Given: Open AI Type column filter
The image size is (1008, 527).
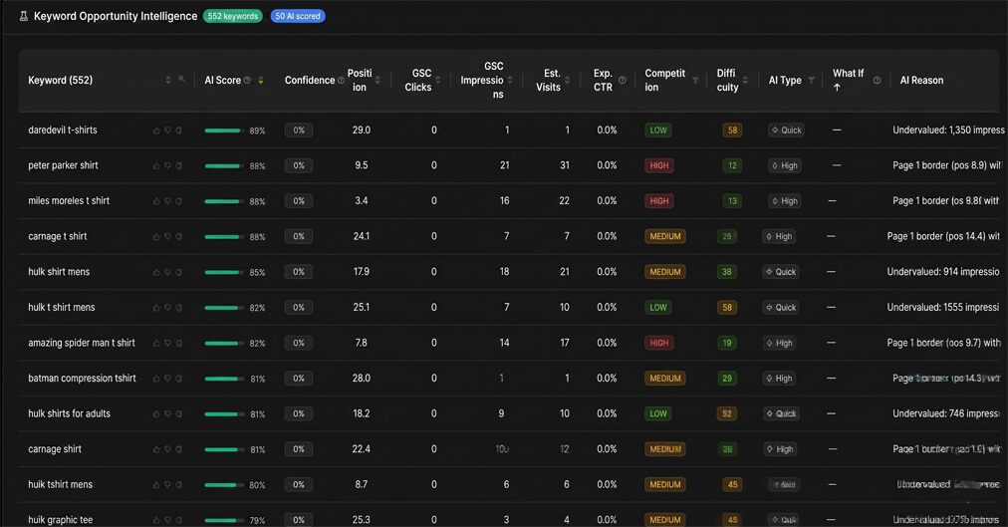Looking at the screenshot, I should click(x=811, y=81).
